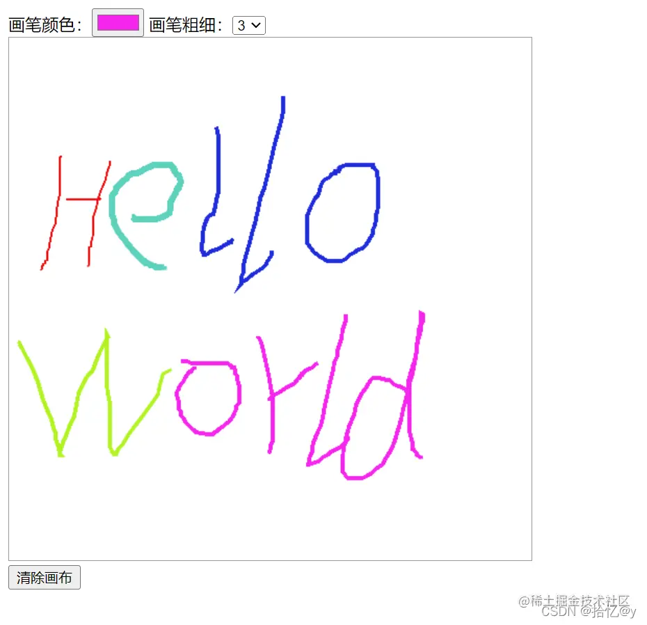Open the brush thickness dropdown

pyautogui.click(x=248, y=24)
